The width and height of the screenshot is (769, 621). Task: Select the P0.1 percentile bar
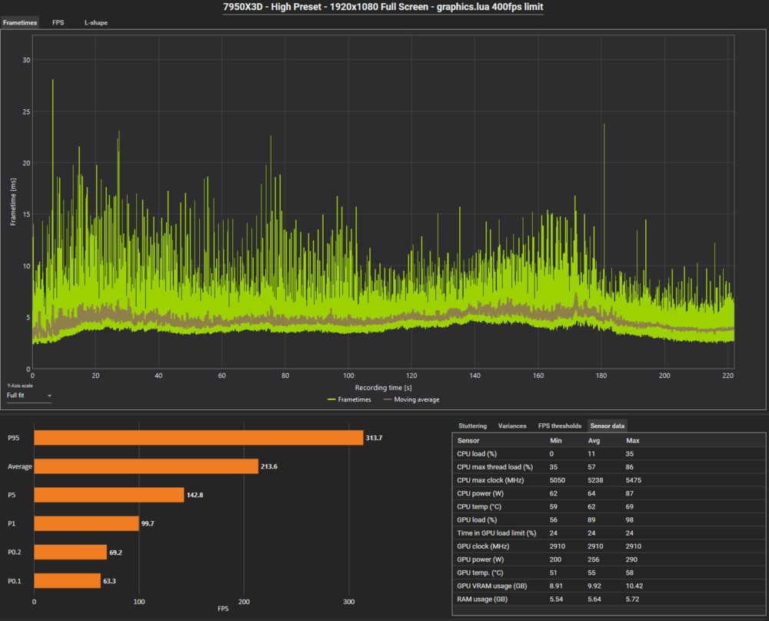pyautogui.click(x=67, y=581)
